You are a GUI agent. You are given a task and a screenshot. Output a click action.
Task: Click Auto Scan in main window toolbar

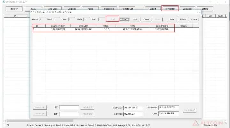pos(53,9)
